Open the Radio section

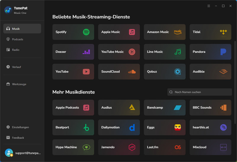click(x=22, y=50)
